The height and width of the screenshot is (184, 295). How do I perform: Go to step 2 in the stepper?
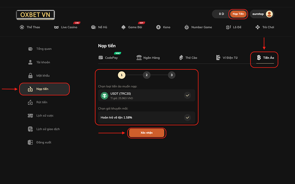point(146,75)
